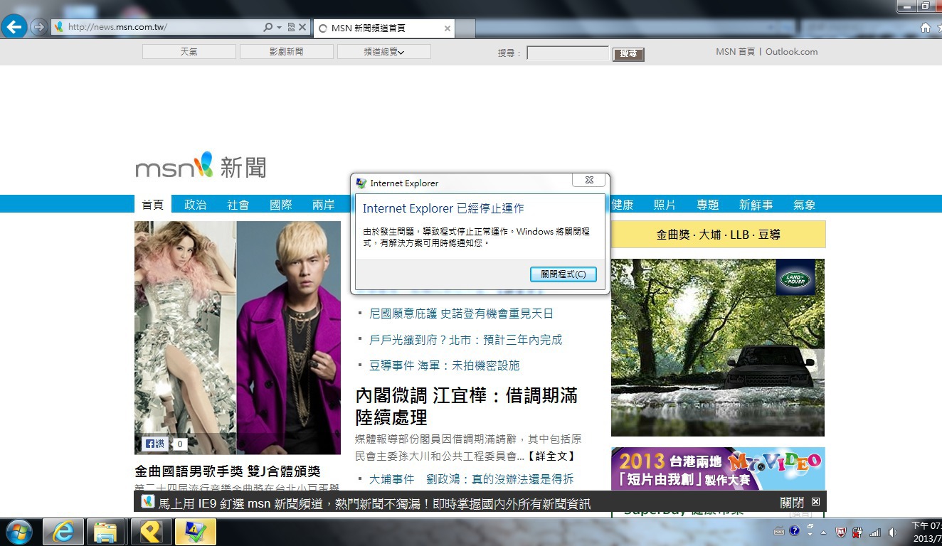Select the 健康 navigation tab
942x546 pixels.
[622, 205]
